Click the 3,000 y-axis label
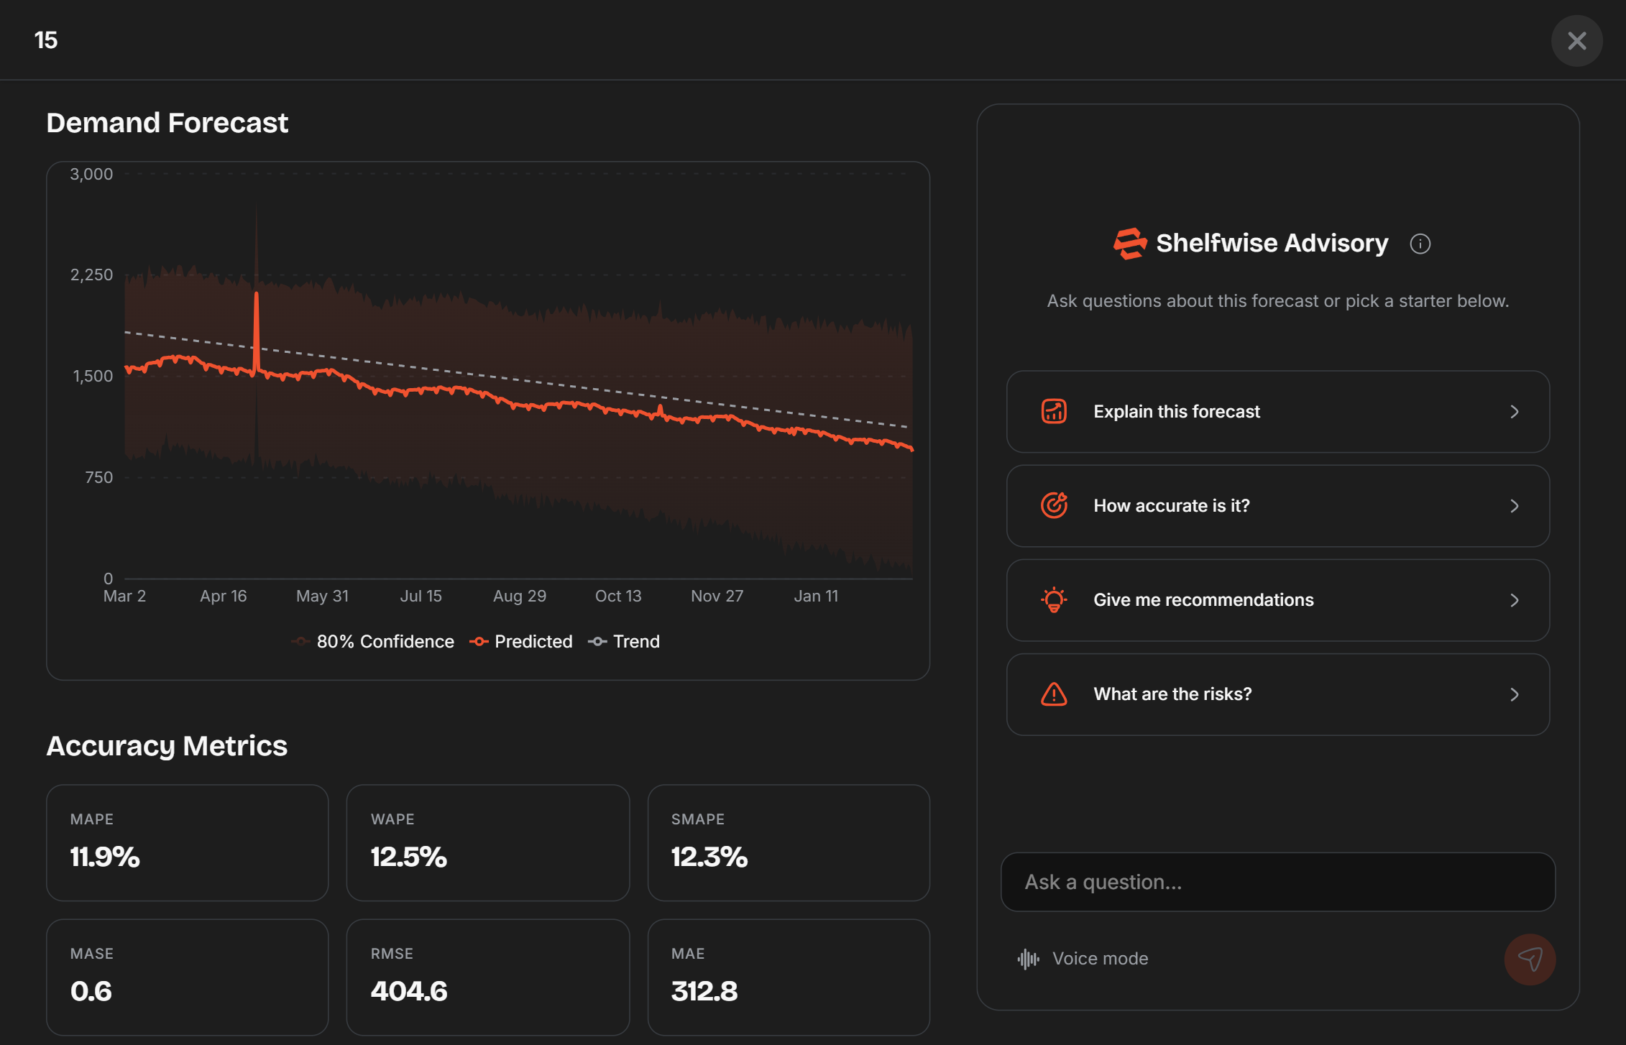Viewport: 1626px width, 1045px height. pos(91,174)
